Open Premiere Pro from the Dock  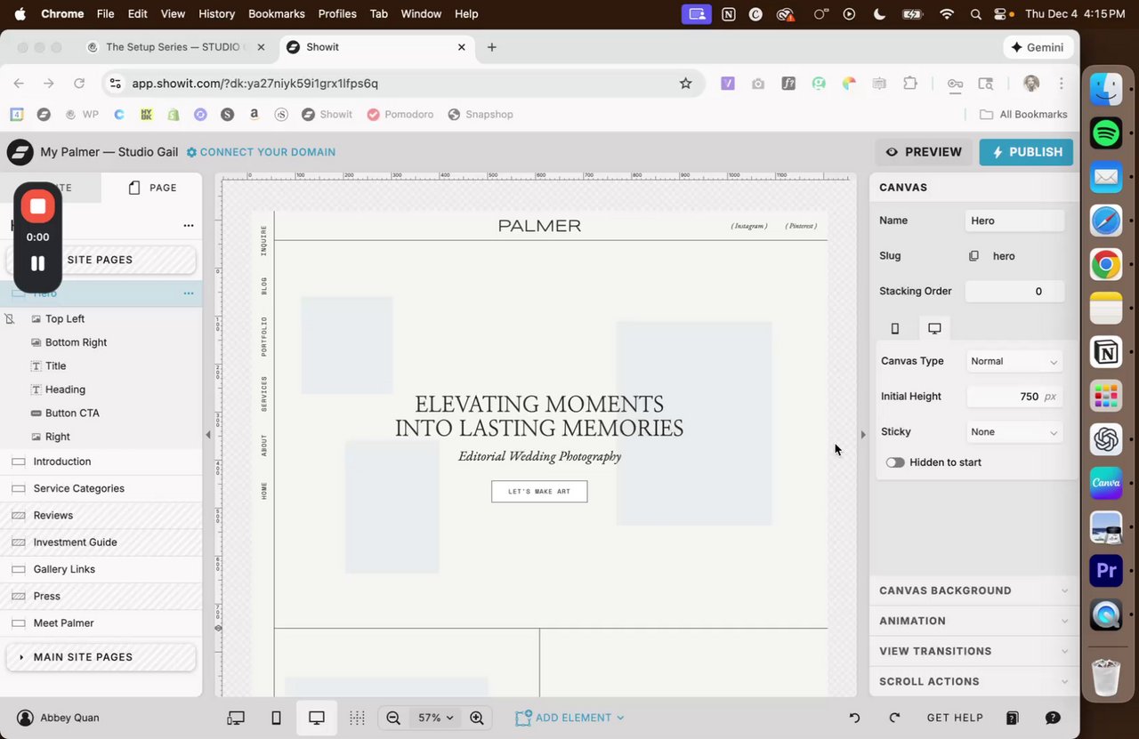pos(1106,571)
